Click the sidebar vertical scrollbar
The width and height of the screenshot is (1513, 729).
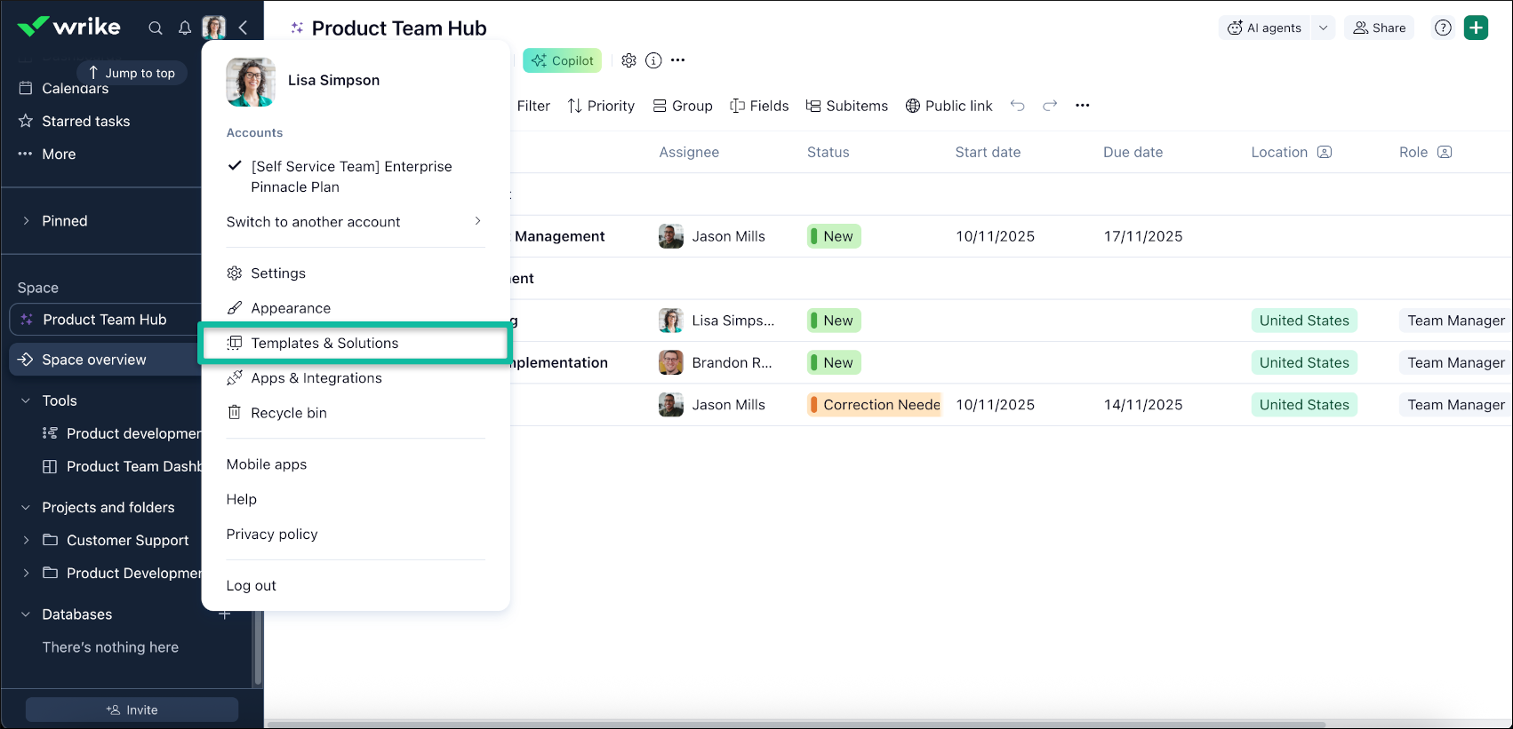(258, 648)
